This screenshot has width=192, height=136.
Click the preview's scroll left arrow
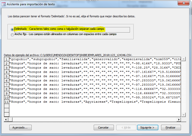pyautogui.click(x=6, y=119)
